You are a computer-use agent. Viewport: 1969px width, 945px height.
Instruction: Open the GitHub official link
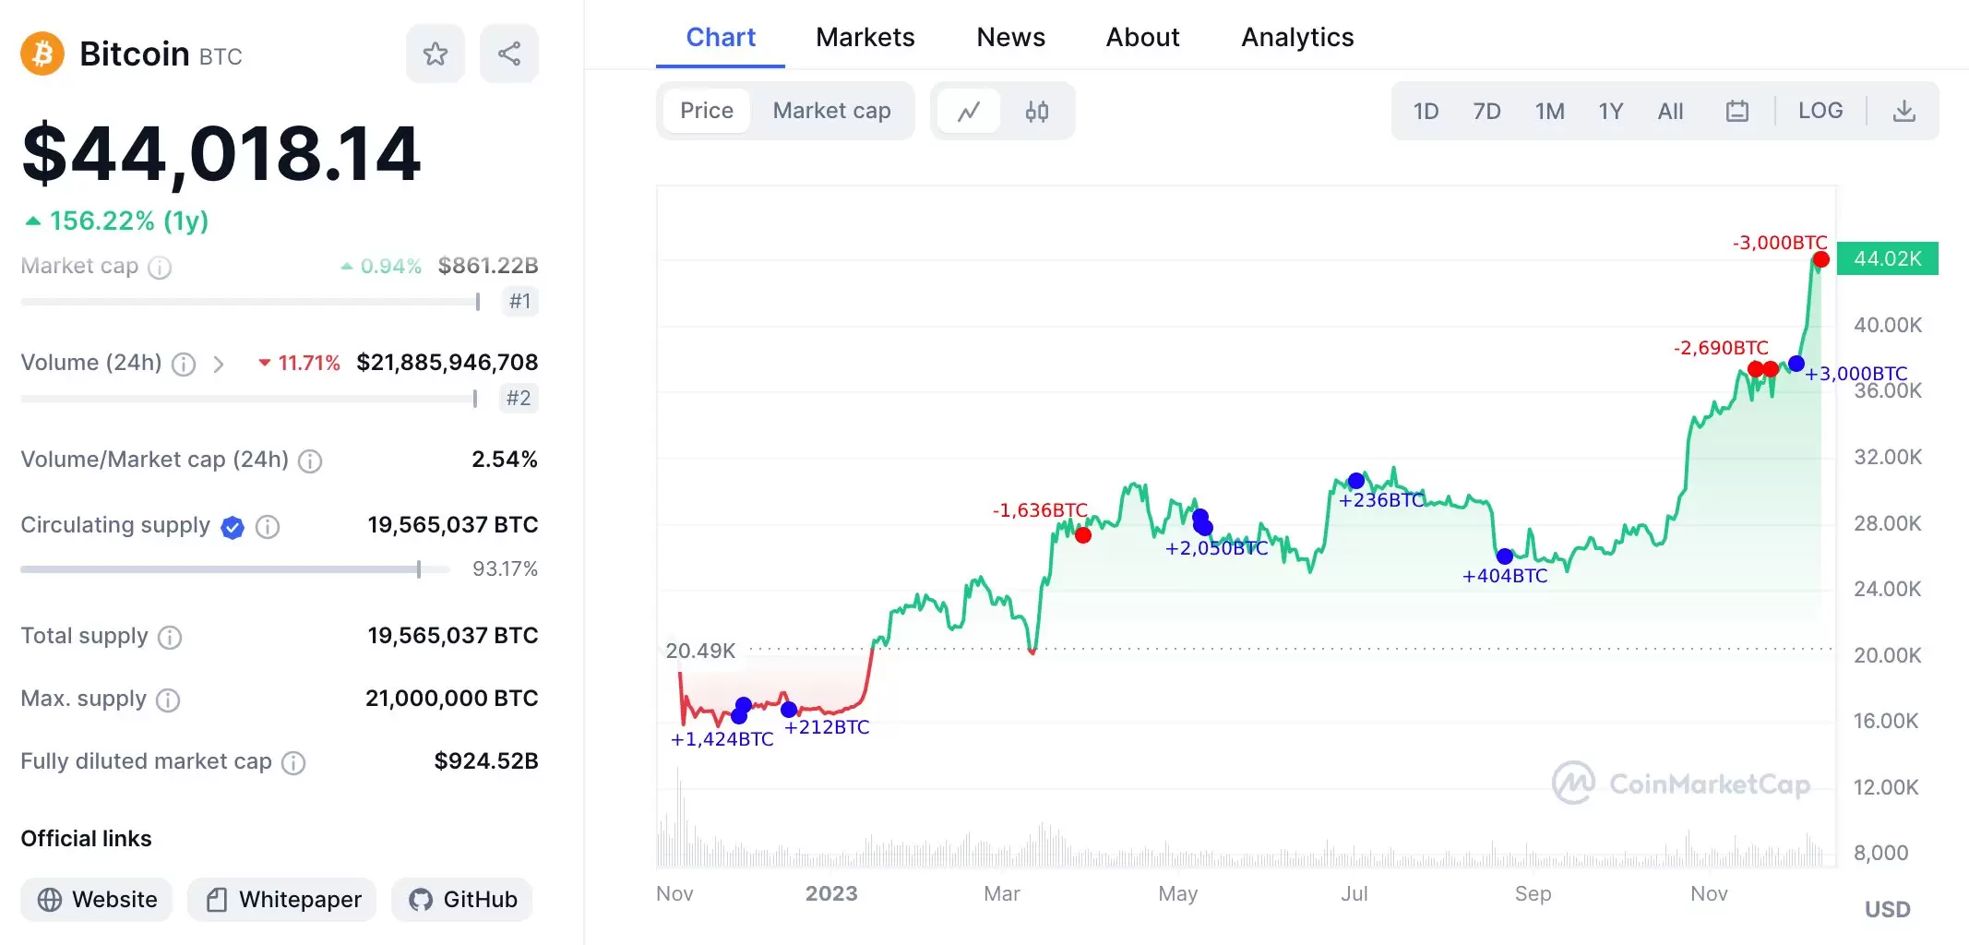pyautogui.click(x=462, y=899)
